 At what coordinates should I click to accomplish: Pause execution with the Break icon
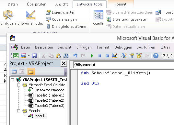(99, 56)
